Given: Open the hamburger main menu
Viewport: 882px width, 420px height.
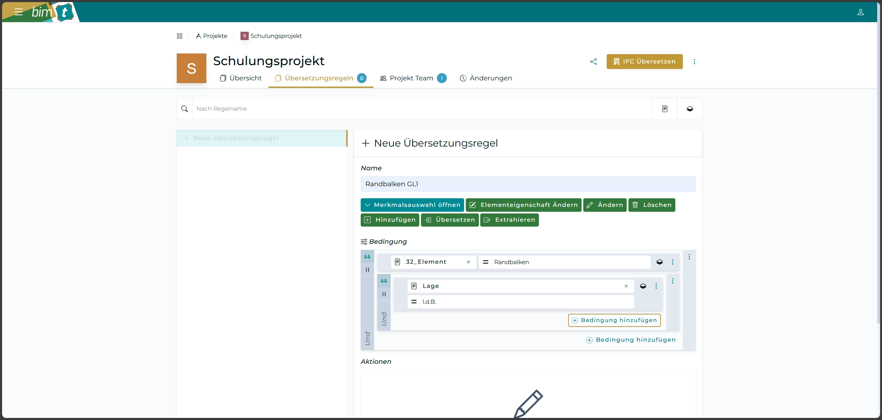Looking at the screenshot, I should click(x=19, y=12).
